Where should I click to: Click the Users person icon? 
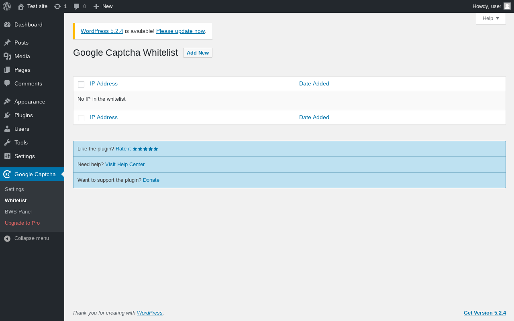(x=7, y=129)
